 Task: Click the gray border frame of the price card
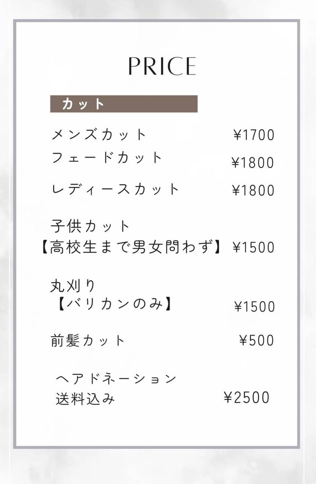[15, 253]
